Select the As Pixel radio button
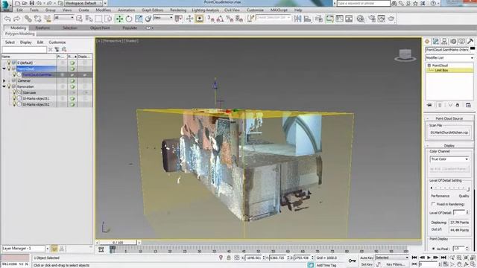Image resolution: width=477 pixels, height=268 pixels. (x=434, y=249)
